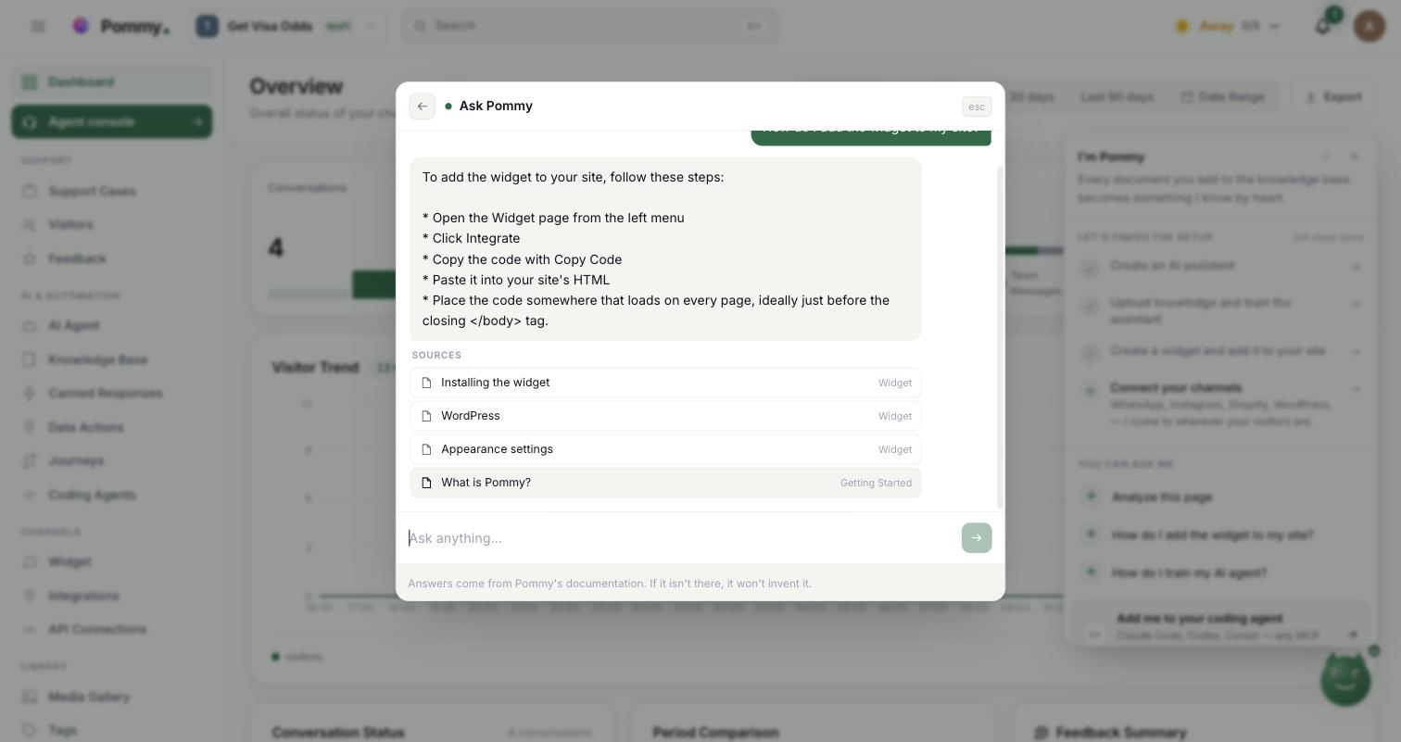The image size is (1401, 742).
Task: Expand Connect your channels step
Action: [x=1220, y=404]
